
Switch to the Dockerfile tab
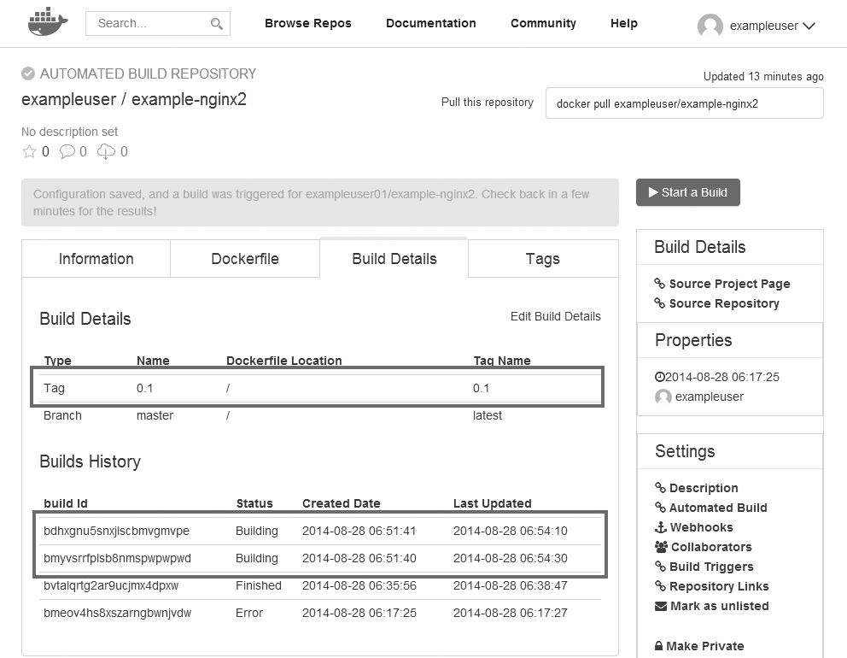coord(245,259)
